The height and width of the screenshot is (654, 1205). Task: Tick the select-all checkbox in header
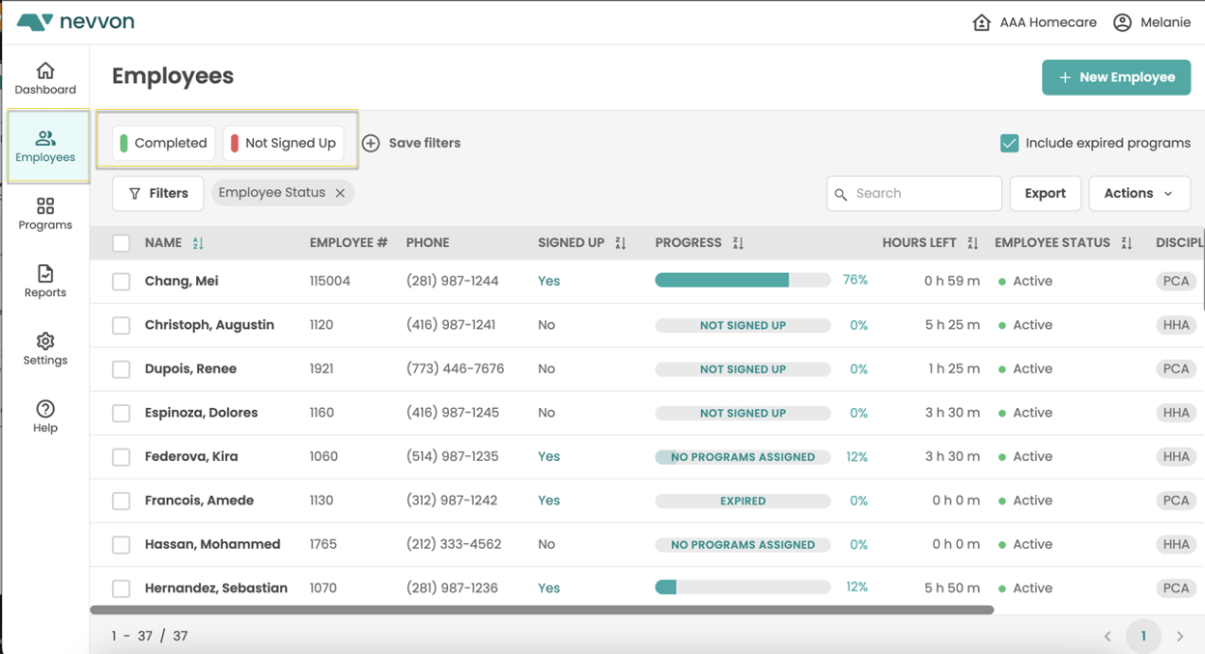point(121,243)
